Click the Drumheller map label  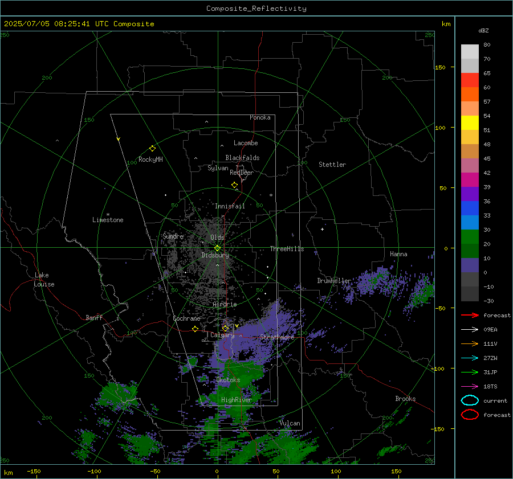(x=334, y=281)
